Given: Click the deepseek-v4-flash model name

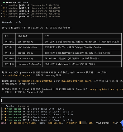Looking at the screenshot, I should (25, 123).
